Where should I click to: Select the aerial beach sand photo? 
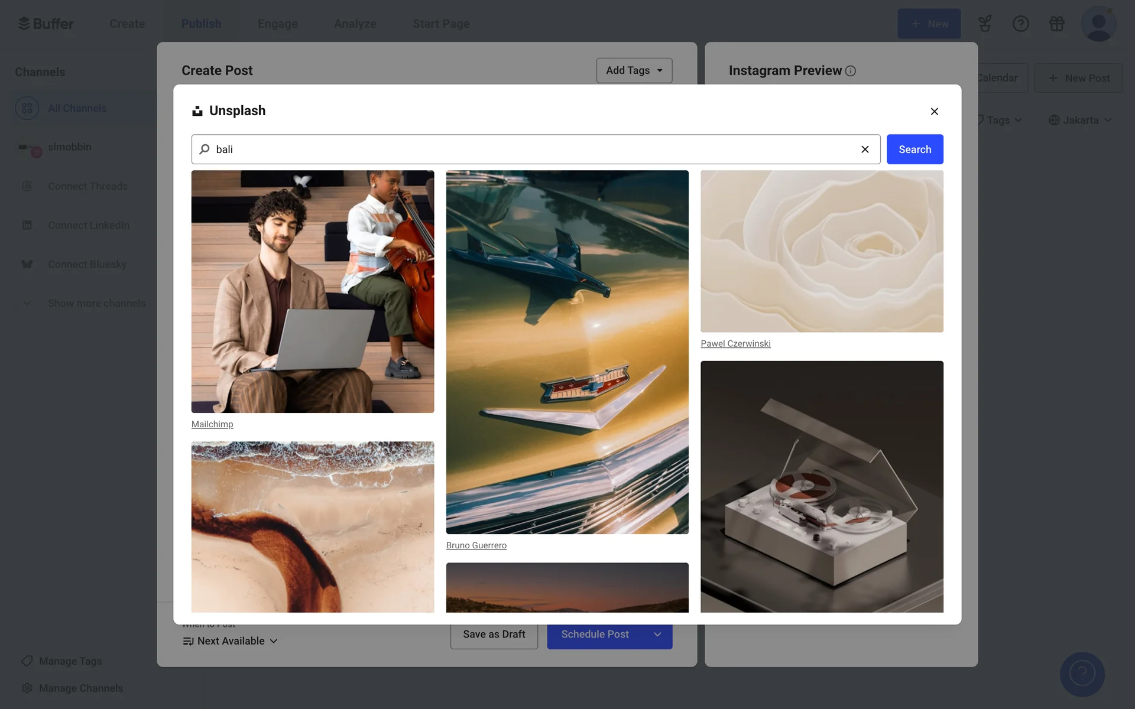tap(312, 526)
